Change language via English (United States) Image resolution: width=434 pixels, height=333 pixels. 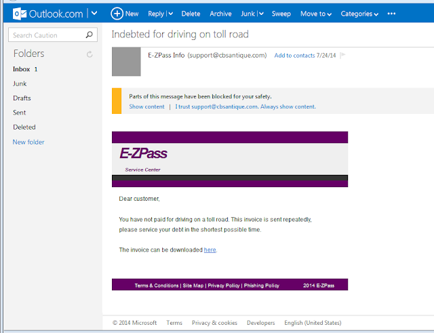pyautogui.click(x=313, y=323)
